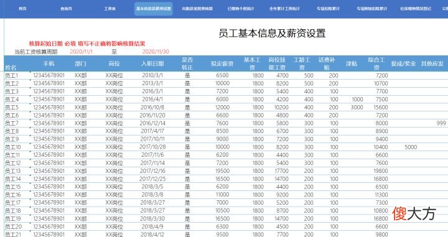
Task: Open the 专项附加扣除累计 tab
Action: [371, 9]
